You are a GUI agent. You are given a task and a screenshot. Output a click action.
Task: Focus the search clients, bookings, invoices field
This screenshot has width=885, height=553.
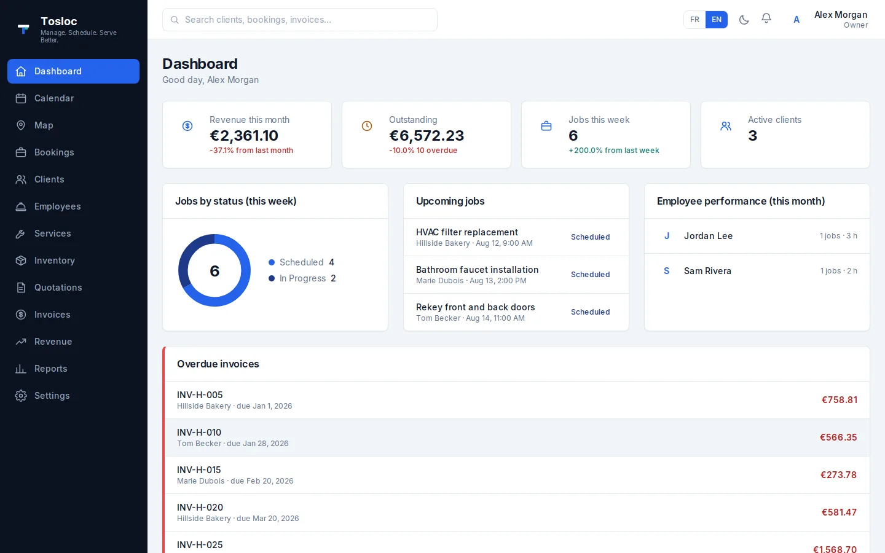(300, 20)
